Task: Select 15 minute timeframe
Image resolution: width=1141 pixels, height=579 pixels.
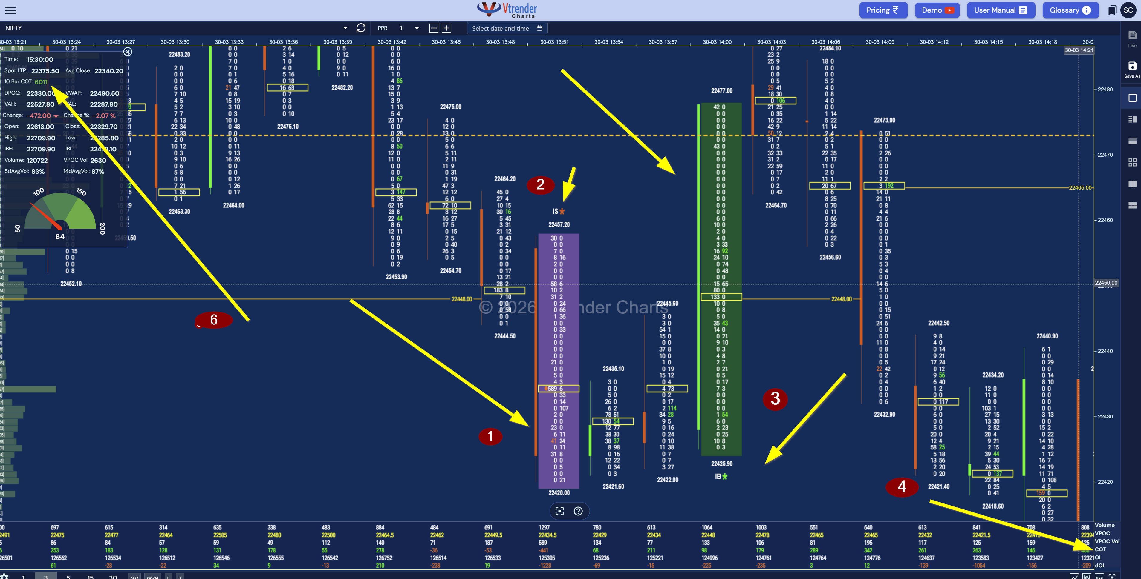Action: click(x=90, y=576)
